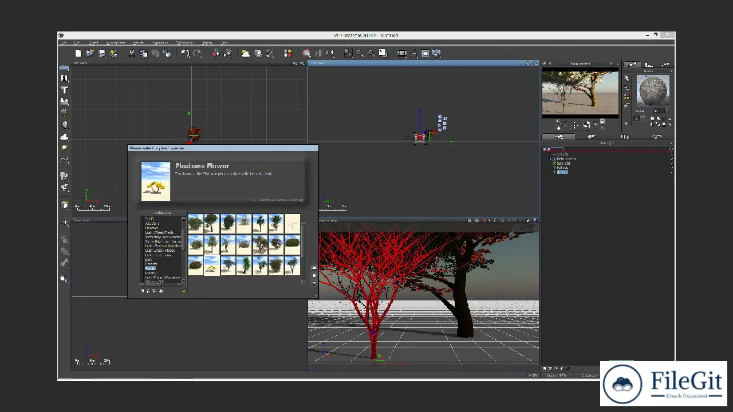Redo the last undone action
Image resolution: width=733 pixels, height=412 pixels.
(x=198, y=53)
